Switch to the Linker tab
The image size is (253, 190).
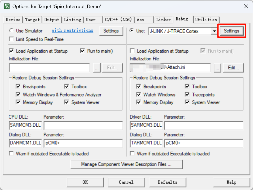tap(163, 20)
